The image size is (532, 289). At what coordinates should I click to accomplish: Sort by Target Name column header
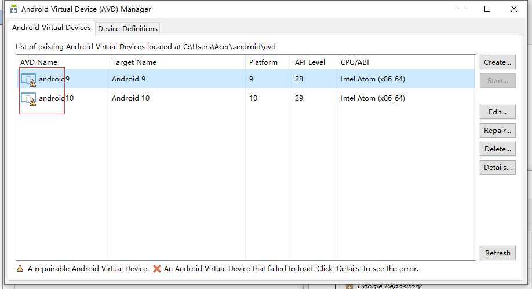pyautogui.click(x=134, y=62)
